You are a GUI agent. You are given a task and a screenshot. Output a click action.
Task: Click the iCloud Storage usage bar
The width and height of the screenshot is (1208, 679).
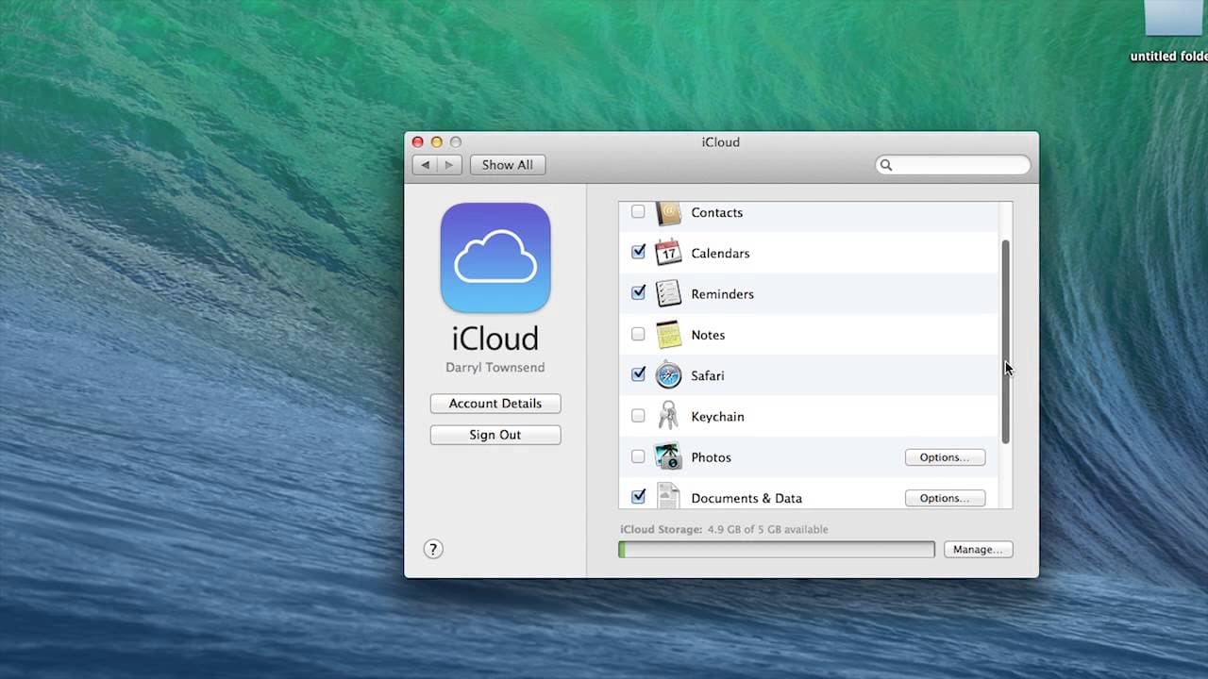777,549
